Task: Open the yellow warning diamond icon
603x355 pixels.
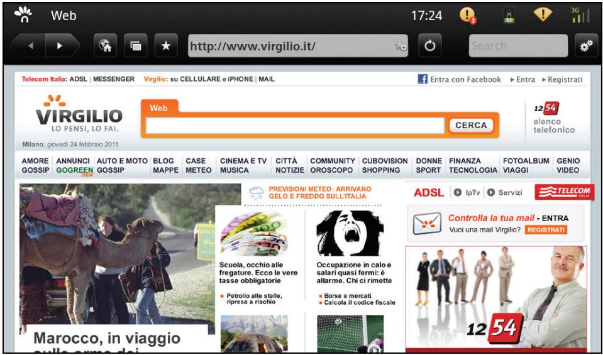Action: pos(543,14)
